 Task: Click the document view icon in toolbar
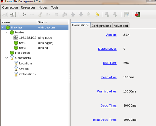click(x=127, y=15)
